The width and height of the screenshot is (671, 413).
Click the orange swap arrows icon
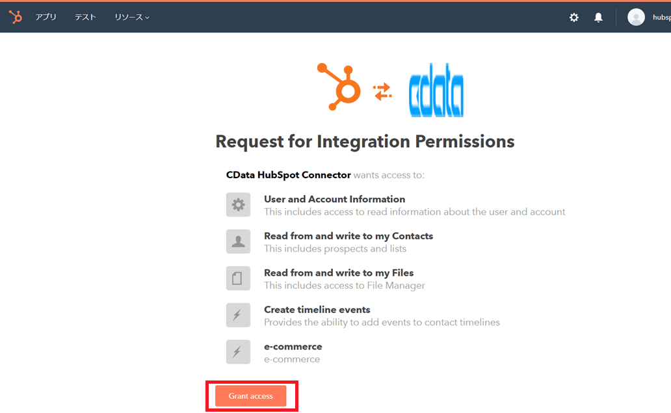[x=382, y=92]
